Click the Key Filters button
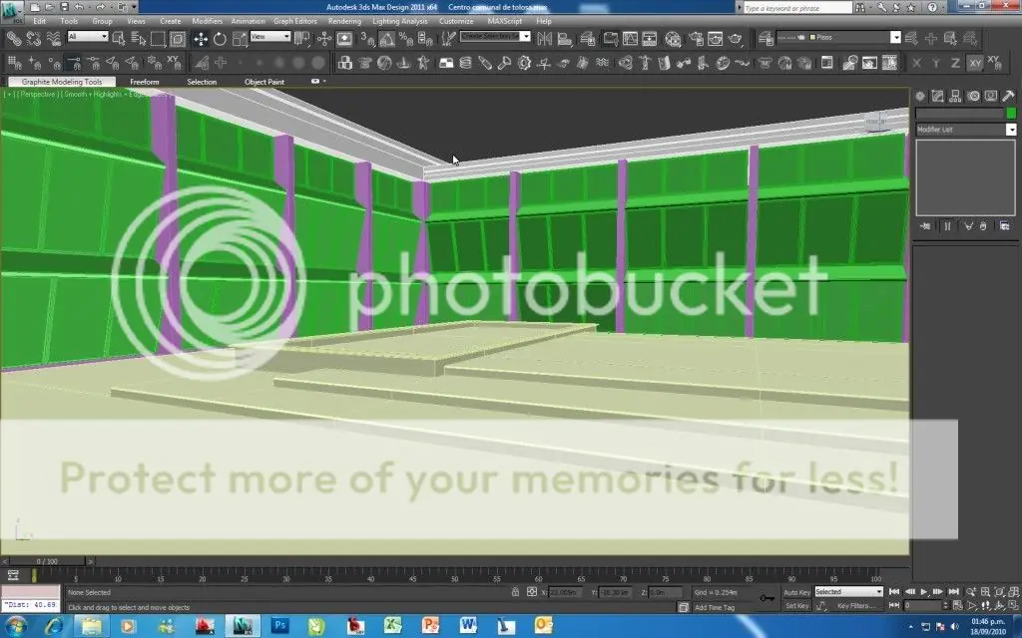This screenshot has width=1022, height=638. pyautogui.click(x=856, y=606)
